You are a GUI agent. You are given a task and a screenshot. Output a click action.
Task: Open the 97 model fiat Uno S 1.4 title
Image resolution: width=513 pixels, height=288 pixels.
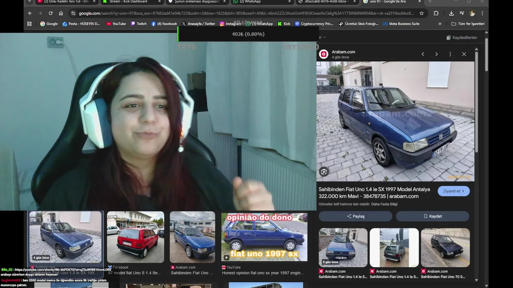[135, 273]
